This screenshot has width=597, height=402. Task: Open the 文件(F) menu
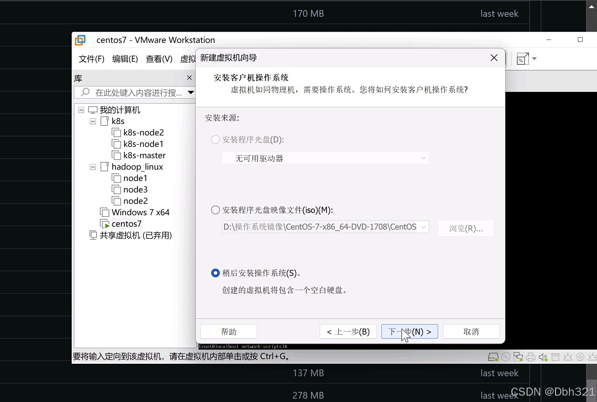coord(92,59)
